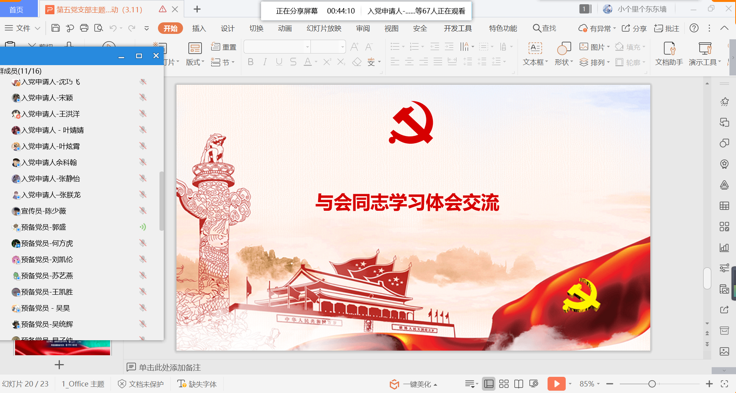This screenshot has width=736, height=393.
Task: Click the Find (查找) search icon
Action: (537, 28)
